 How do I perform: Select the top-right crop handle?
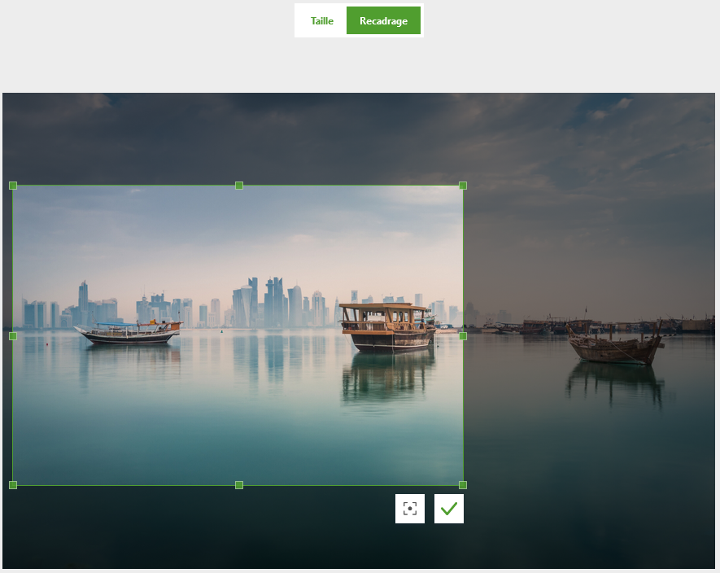click(463, 186)
